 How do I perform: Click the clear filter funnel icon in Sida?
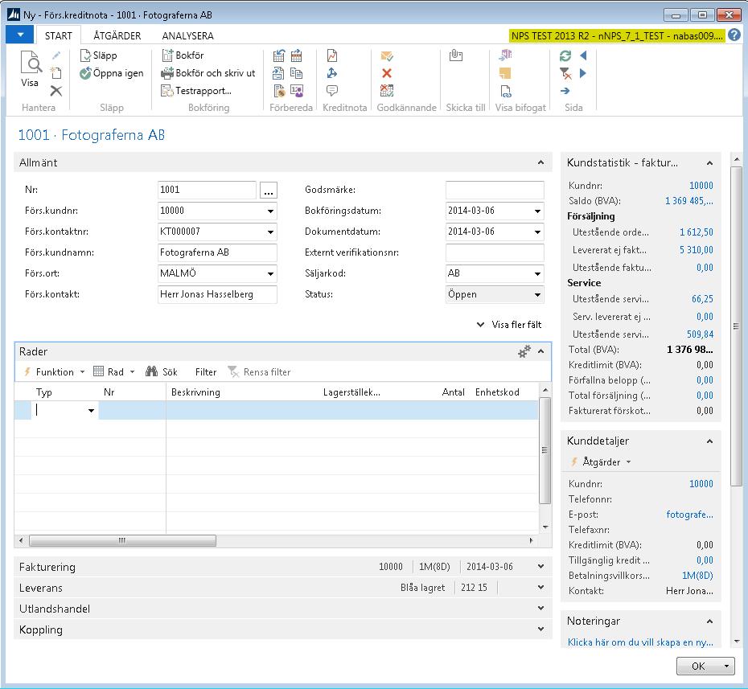coord(565,73)
